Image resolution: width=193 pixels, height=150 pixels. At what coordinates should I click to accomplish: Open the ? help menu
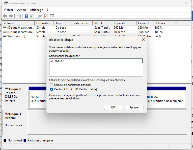pos(47,10)
